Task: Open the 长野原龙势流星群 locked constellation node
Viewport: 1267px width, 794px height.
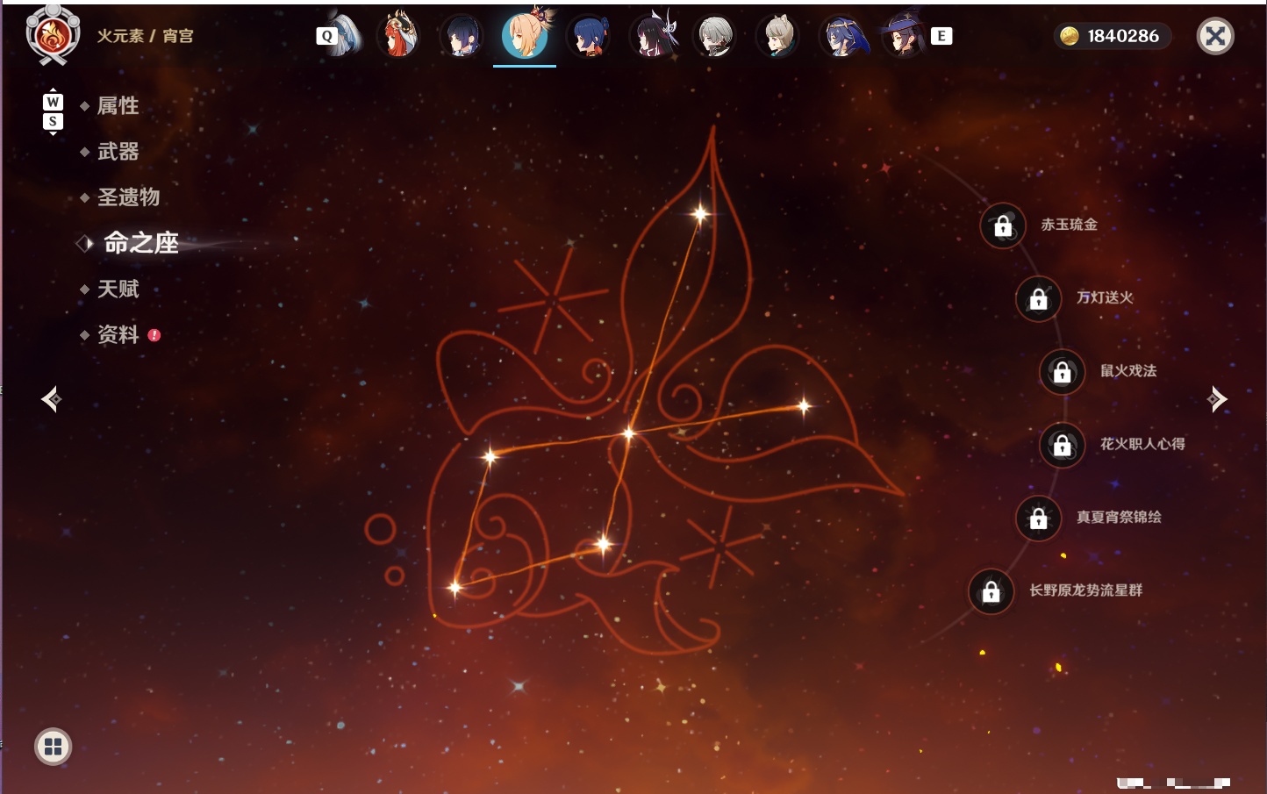Action: click(991, 591)
